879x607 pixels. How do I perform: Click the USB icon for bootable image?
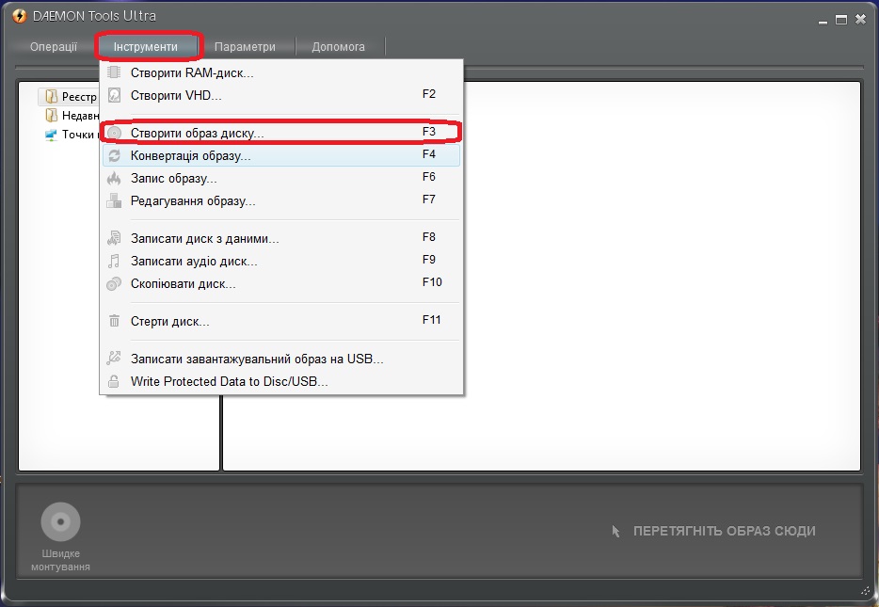[114, 359]
